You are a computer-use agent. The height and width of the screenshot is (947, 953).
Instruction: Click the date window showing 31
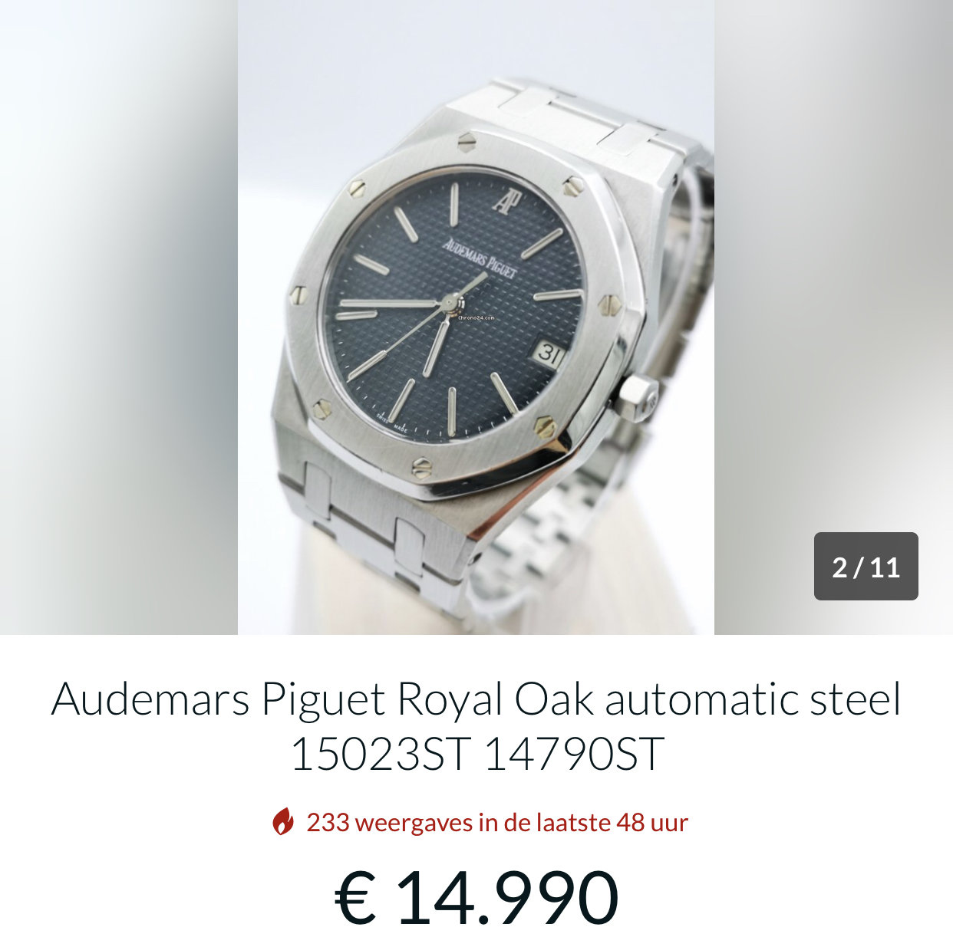[549, 353]
